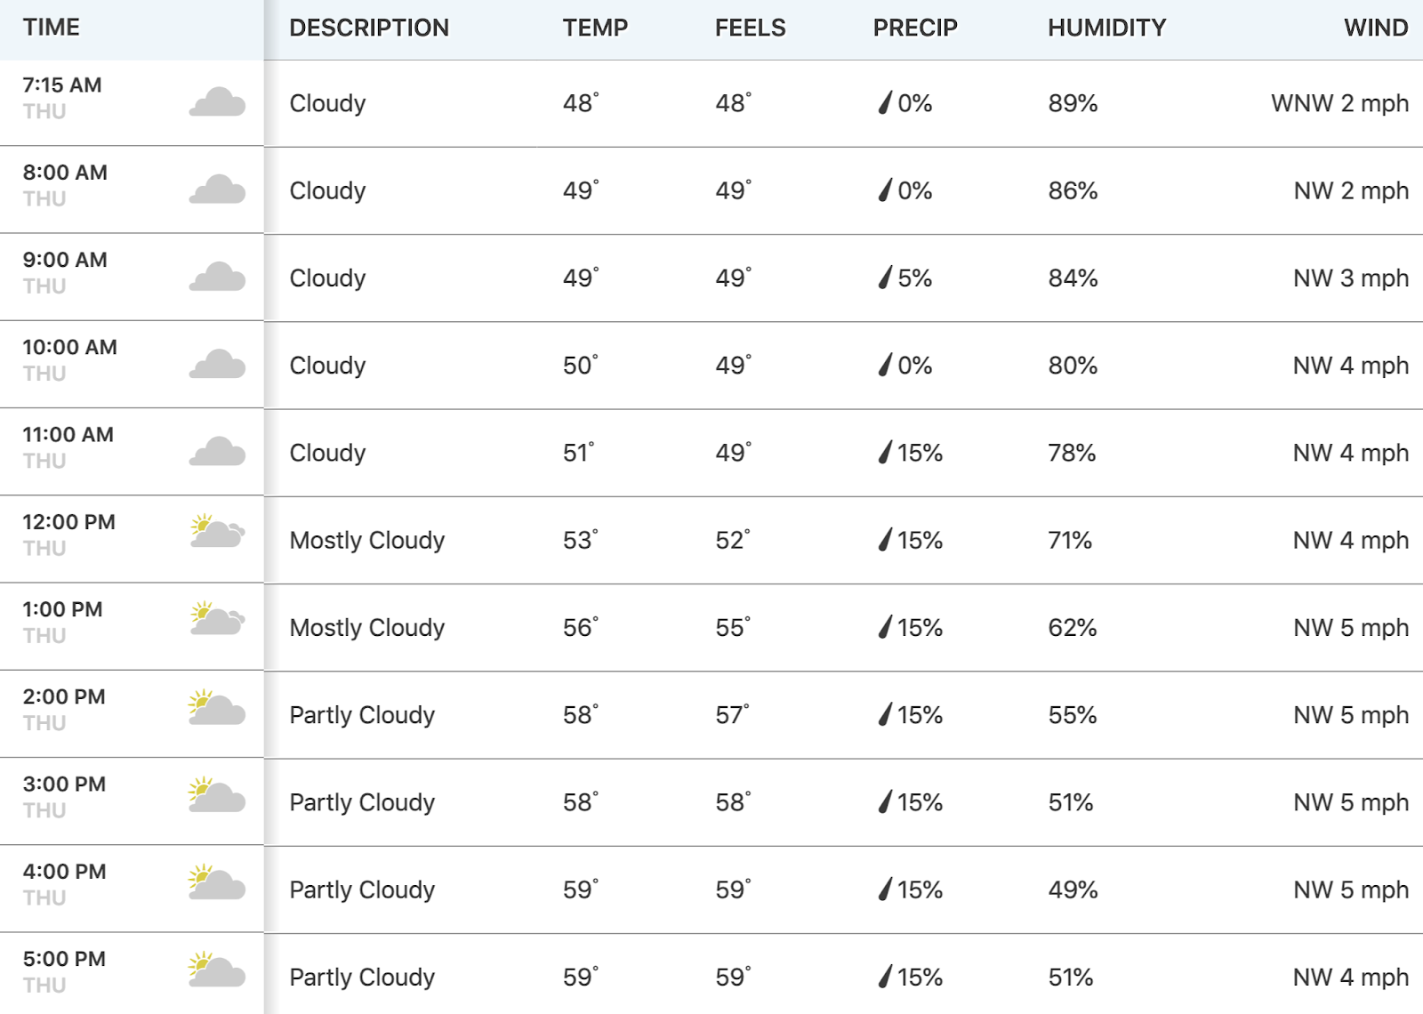Click the precipitation drop icon beside 5%
Viewport: 1423px width, 1014px height.
point(885,278)
